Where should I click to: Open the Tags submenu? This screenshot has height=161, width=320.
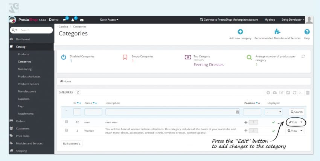pyautogui.click(x=21, y=106)
